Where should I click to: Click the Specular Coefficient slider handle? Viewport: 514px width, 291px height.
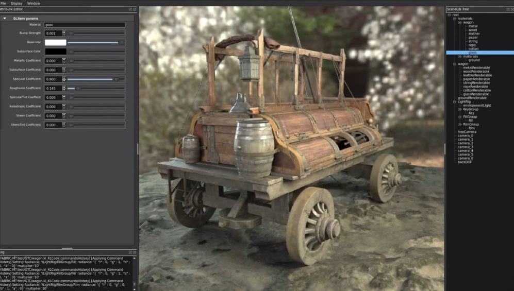pyautogui.click(x=116, y=79)
